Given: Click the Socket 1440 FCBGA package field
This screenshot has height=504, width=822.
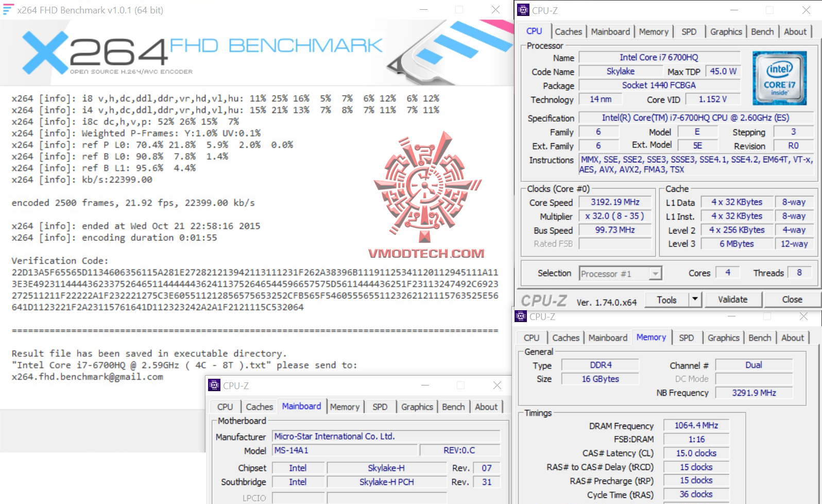Looking at the screenshot, I should (659, 85).
